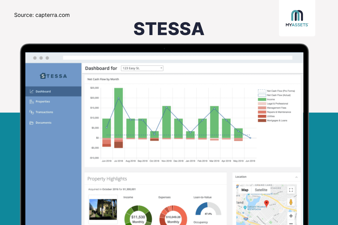Toggle Mortgages & Loans legend entry
Screen dimensions: 338x225
[x=273, y=121]
